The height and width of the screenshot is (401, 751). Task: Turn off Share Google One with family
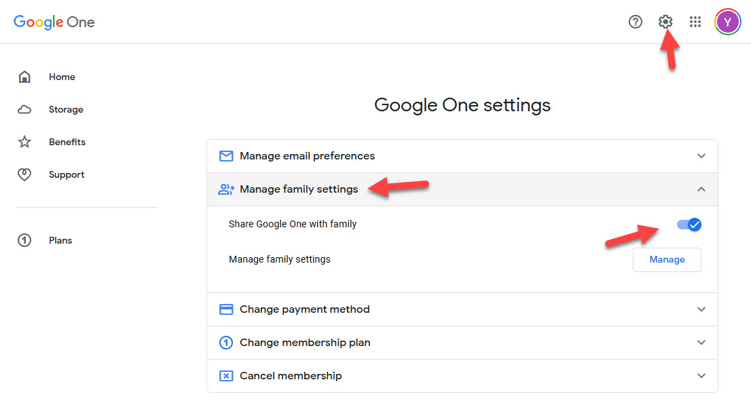click(x=689, y=225)
